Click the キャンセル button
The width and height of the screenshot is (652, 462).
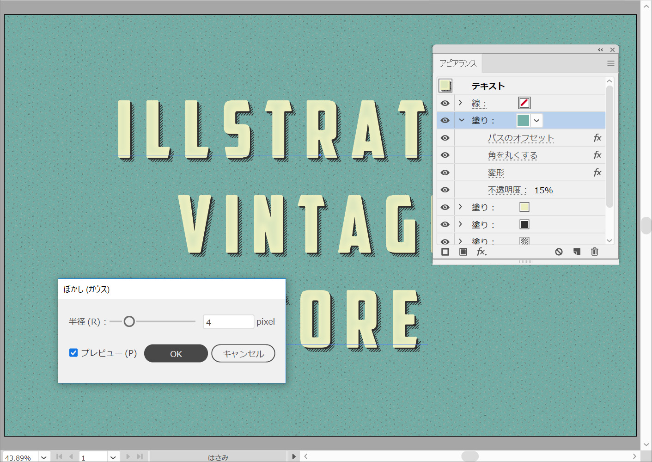[243, 354]
